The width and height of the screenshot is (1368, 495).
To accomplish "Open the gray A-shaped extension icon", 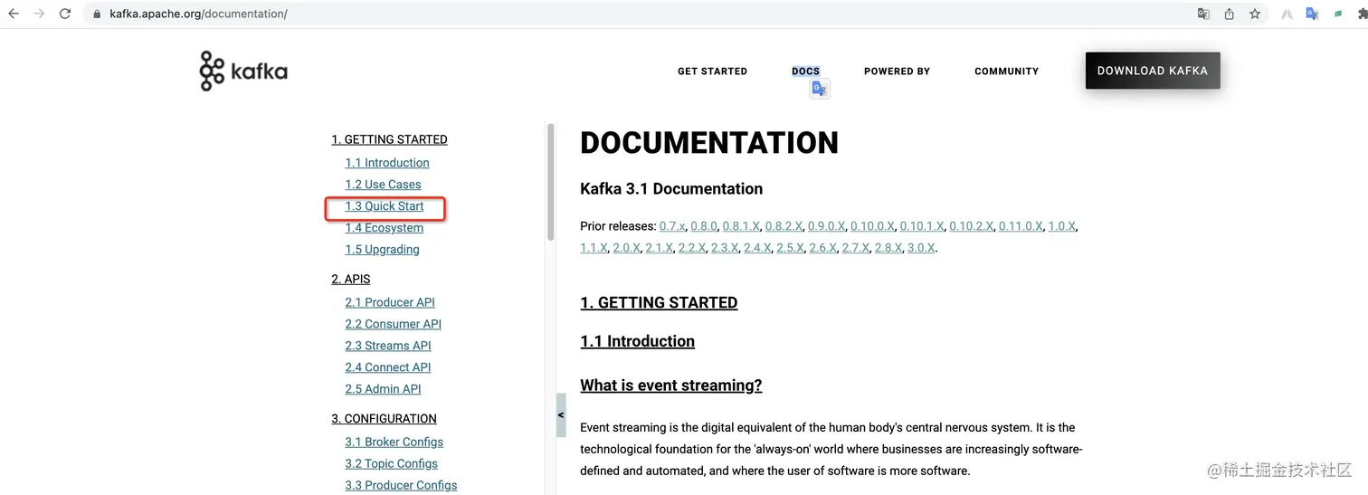I will (x=1287, y=14).
